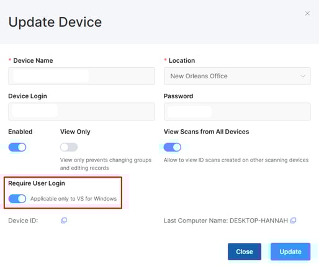Click the Device Name field label
The height and width of the screenshot is (269, 319).
33,60
